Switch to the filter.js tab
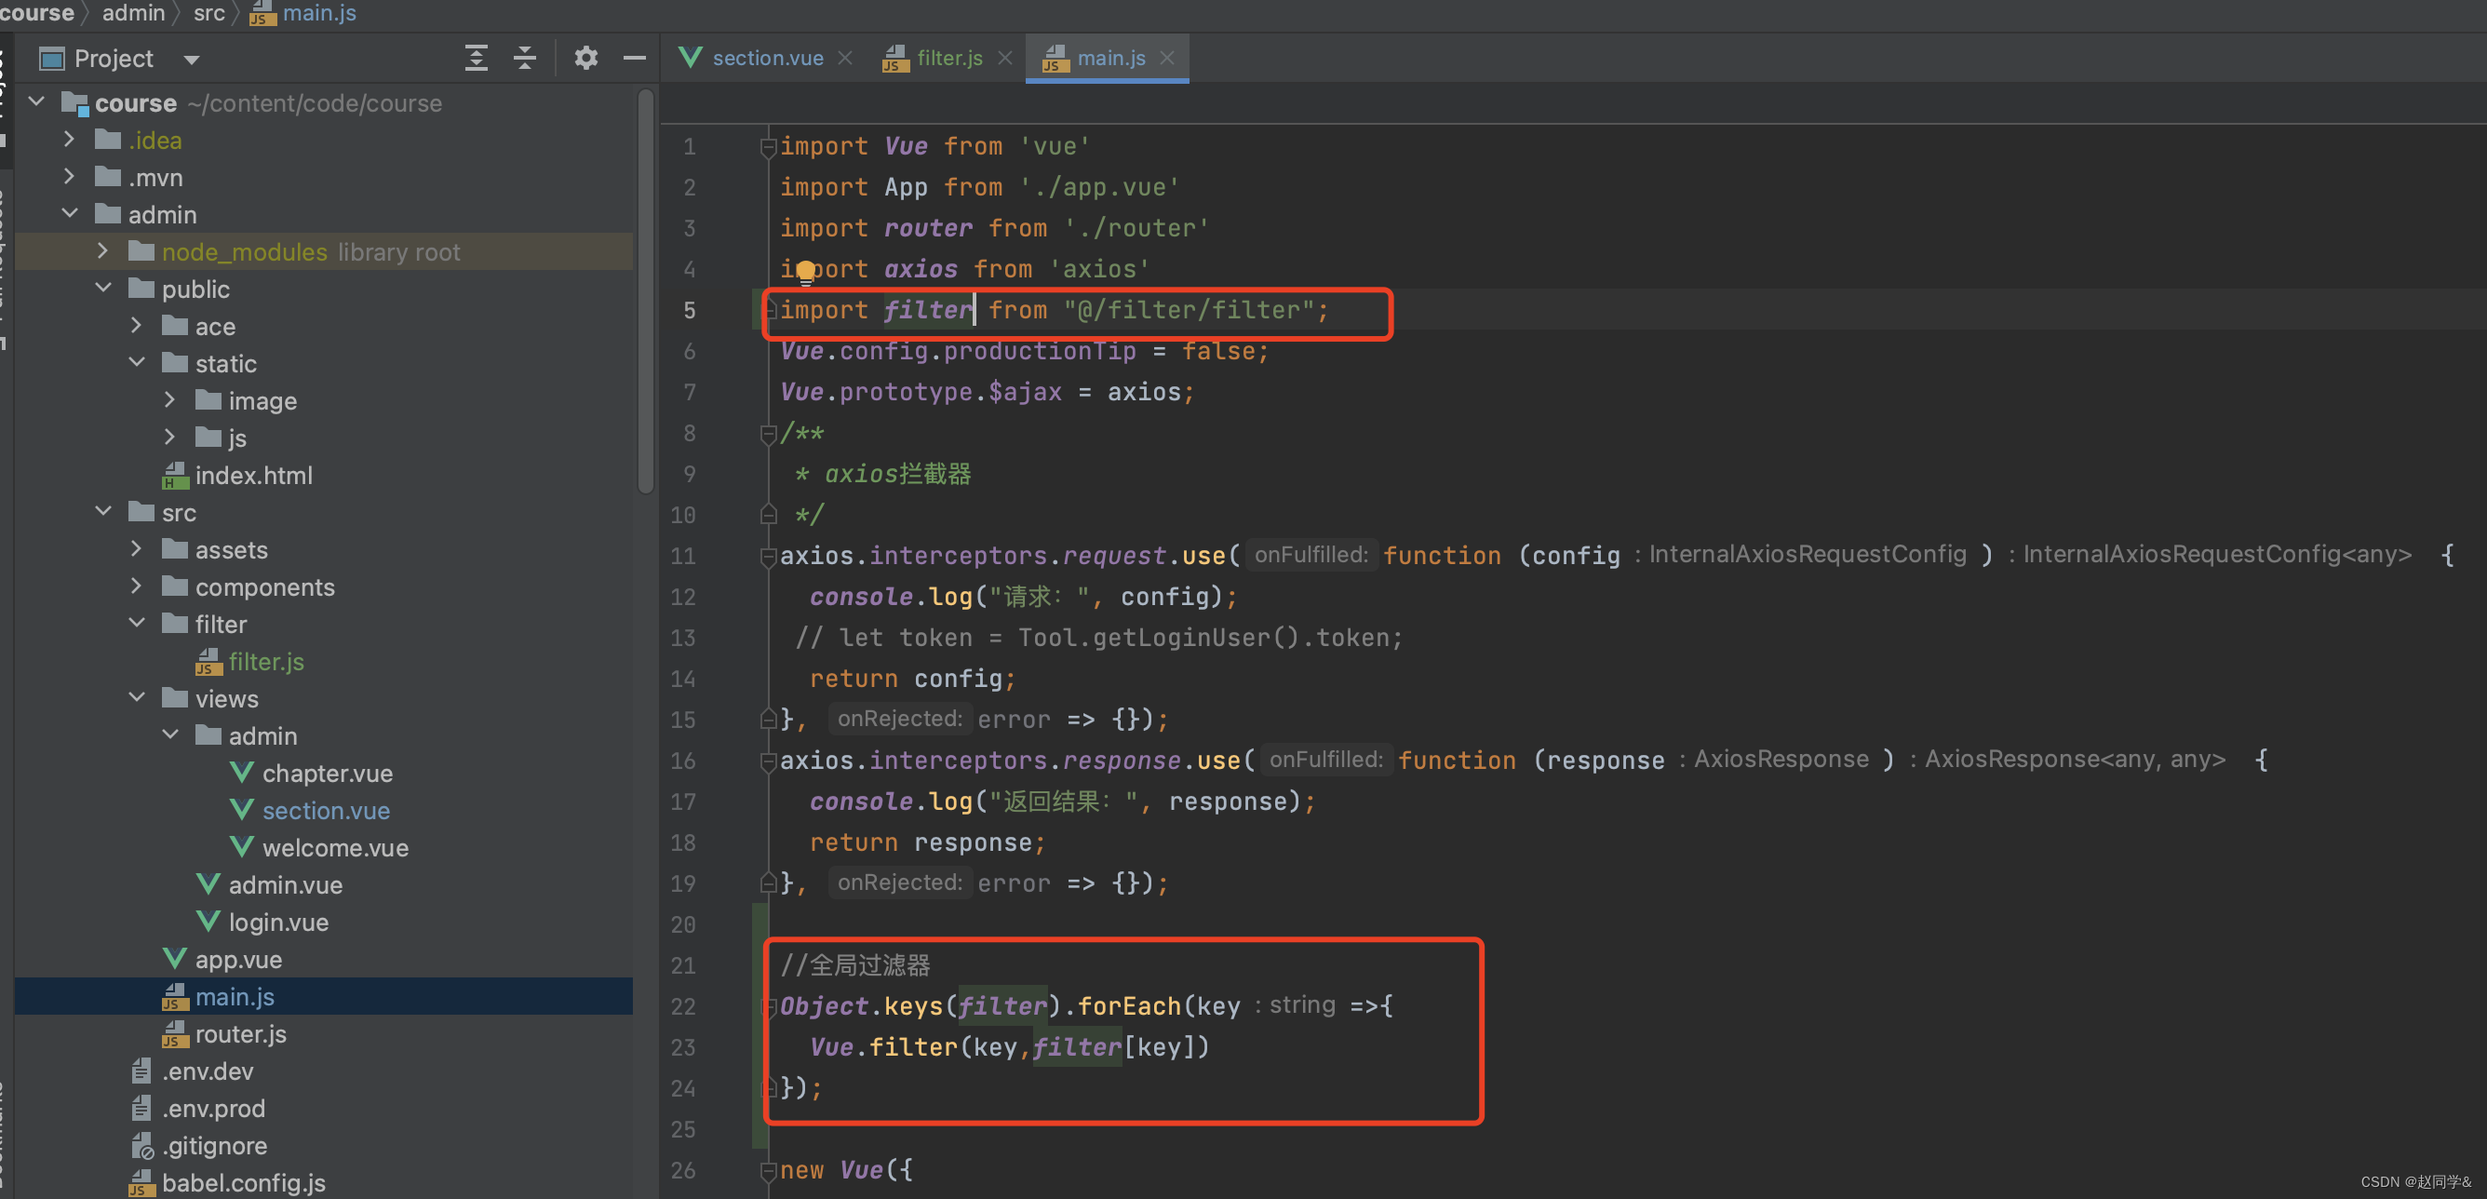 pyautogui.click(x=948, y=59)
